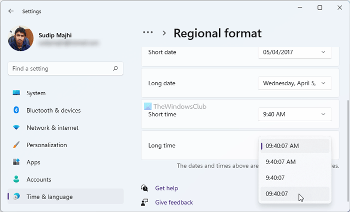The image size is (350, 212).
Task: Click the Time & language globe icon
Action: [16, 197]
